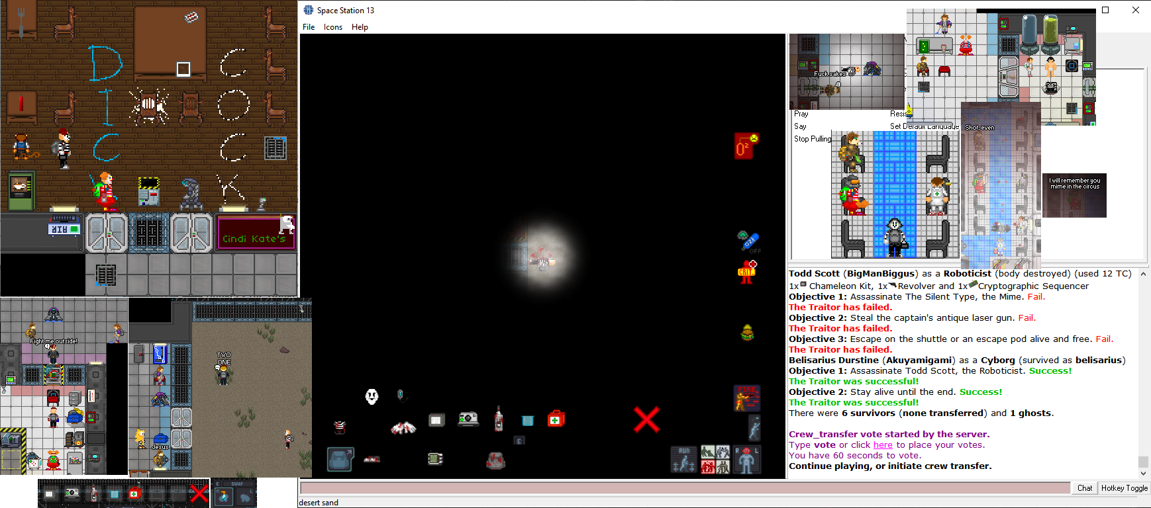Select the white mime mask slot
Screen dimensions: 1151x508
[372, 396]
